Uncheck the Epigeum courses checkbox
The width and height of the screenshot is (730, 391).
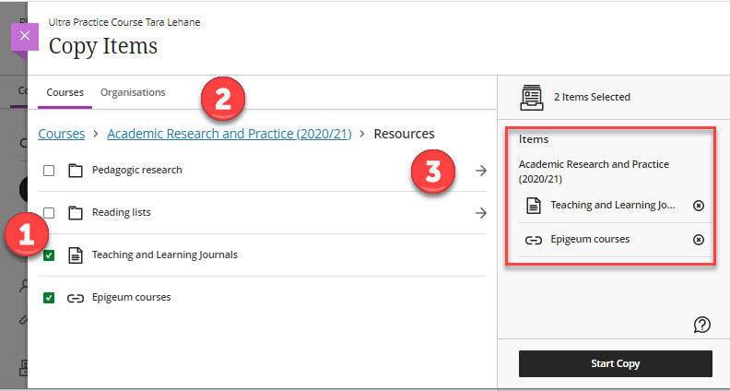pyautogui.click(x=50, y=298)
